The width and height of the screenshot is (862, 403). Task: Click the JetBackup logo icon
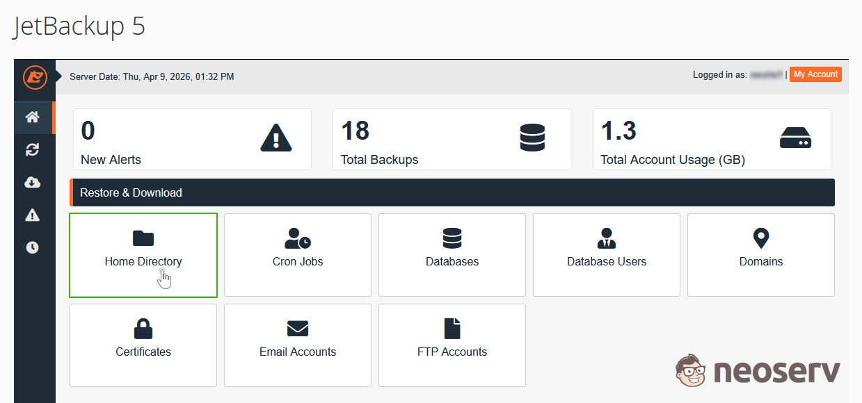34,77
